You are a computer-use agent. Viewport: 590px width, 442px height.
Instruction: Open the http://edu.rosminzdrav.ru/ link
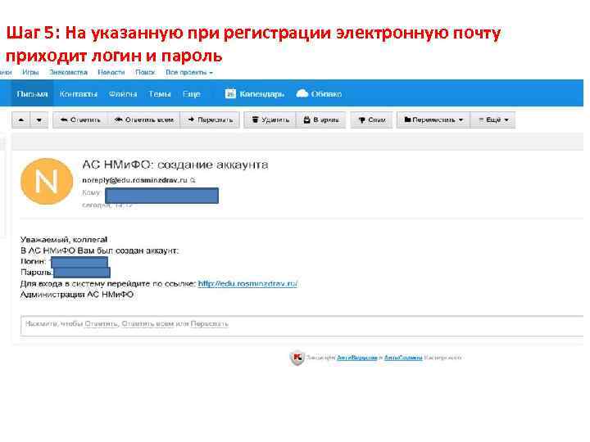coord(247,283)
